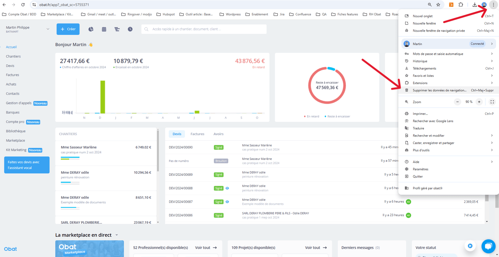Open the Chrome downloads icon
This screenshot has width=499, height=257.
(x=474, y=5)
